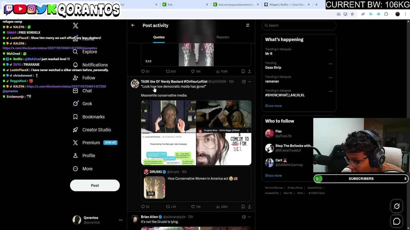
Task: Open the Notifications page
Action: click(x=90, y=65)
